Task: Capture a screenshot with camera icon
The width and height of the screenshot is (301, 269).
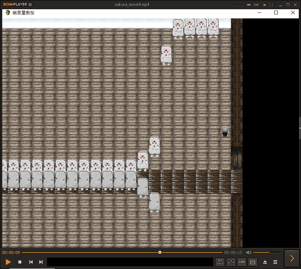Action: pyautogui.click(x=253, y=262)
